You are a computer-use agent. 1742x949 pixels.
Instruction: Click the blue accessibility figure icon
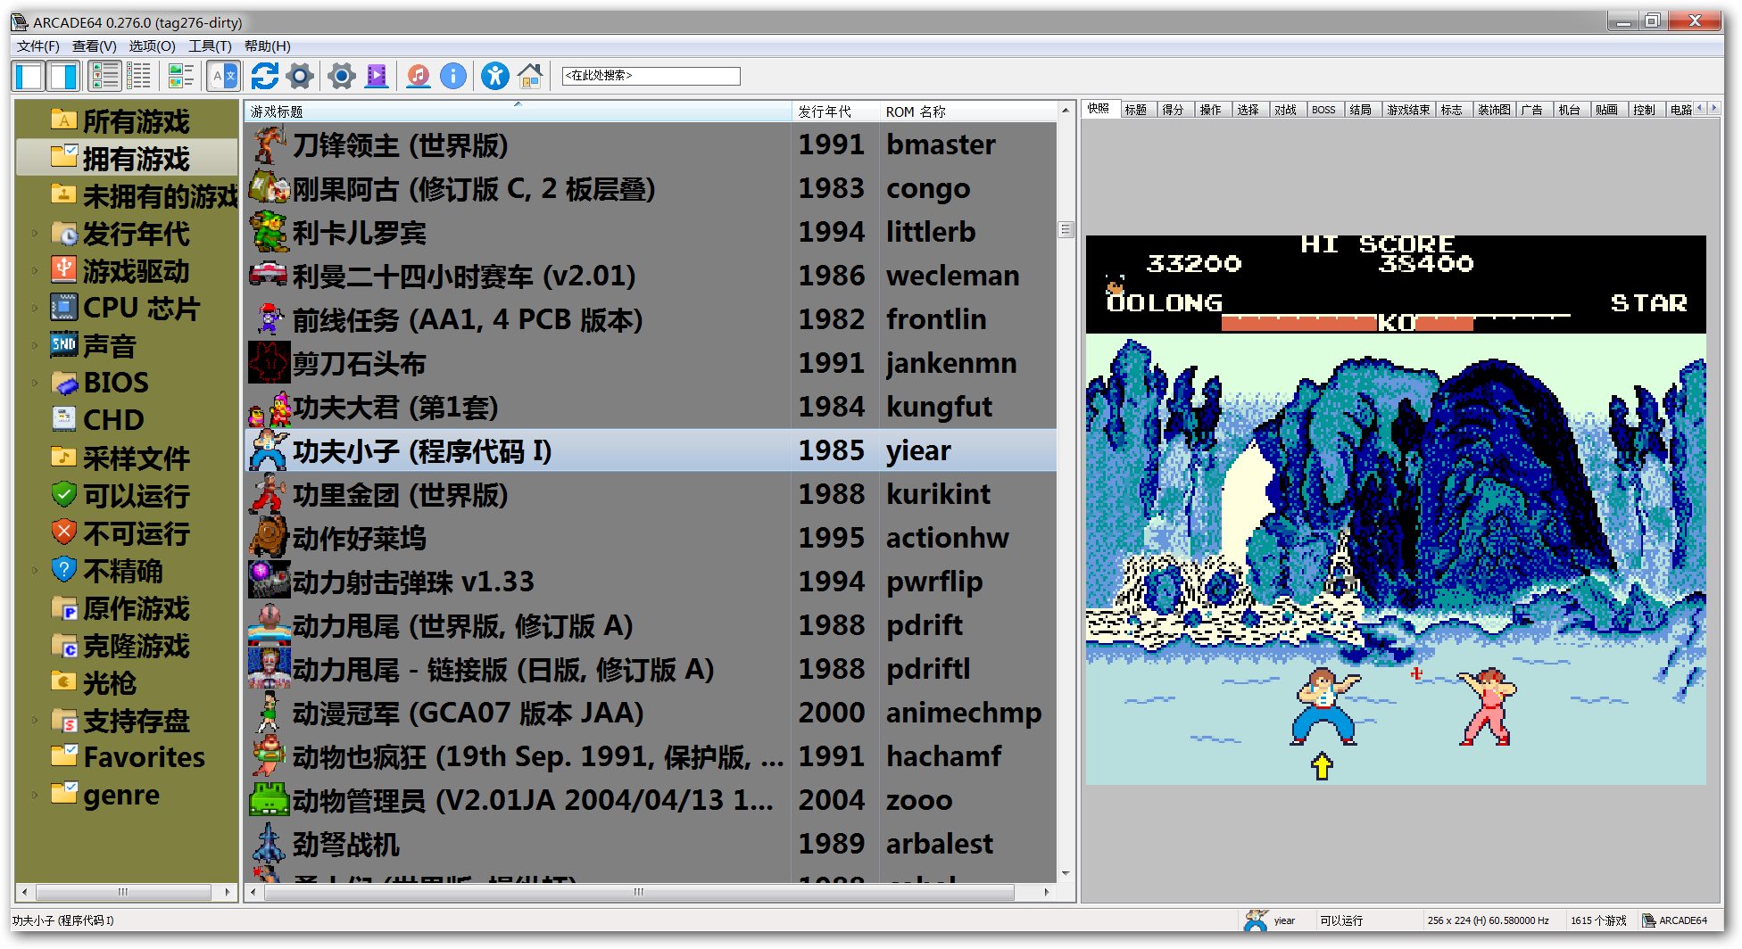pyautogui.click(x=494, y=76)
